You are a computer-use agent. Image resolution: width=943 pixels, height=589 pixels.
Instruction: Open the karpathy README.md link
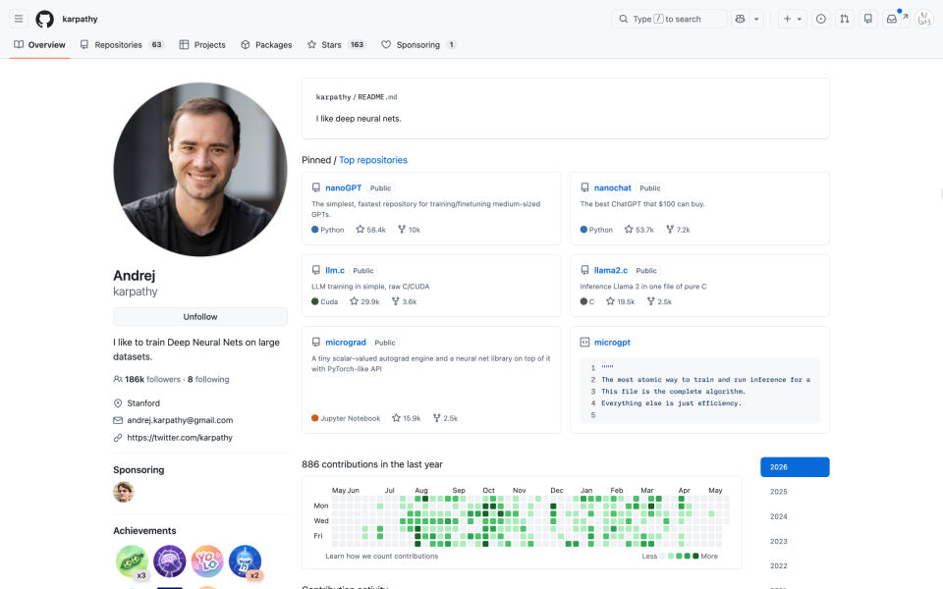(x=357, y=97)
